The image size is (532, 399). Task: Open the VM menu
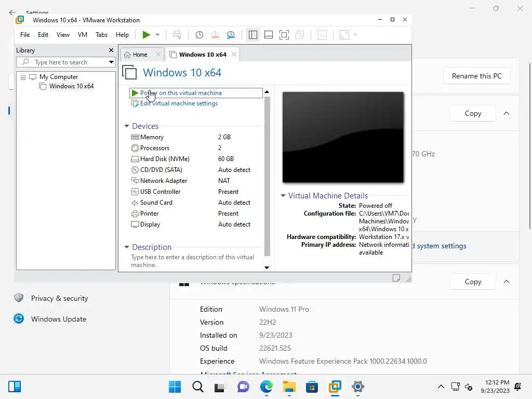(x=83, y=35)
